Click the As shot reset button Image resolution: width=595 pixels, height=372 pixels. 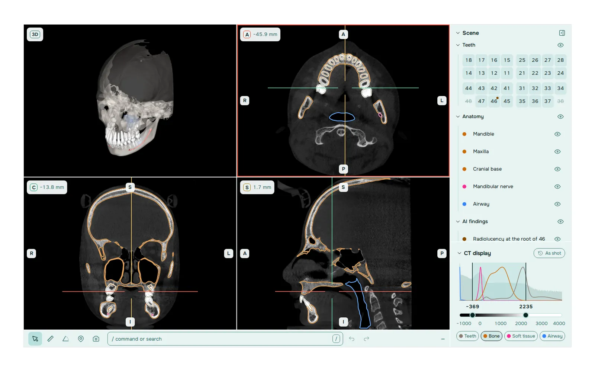tap(549, 253)
